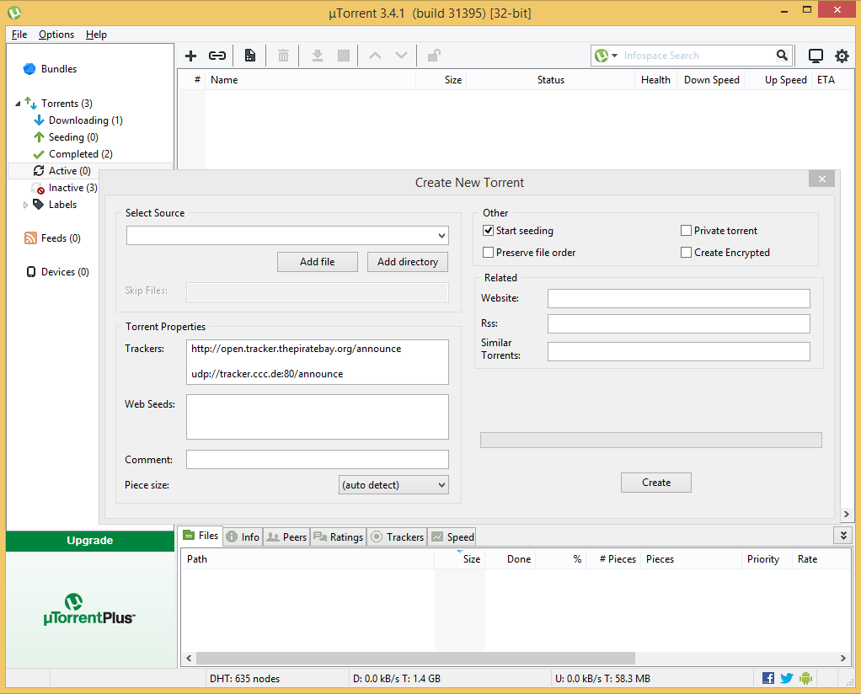Image resolution: width=861 pixels, height=694 pixels.
Task: Click the Files pane scroll left arrow
Action: (x=189, y=658)
